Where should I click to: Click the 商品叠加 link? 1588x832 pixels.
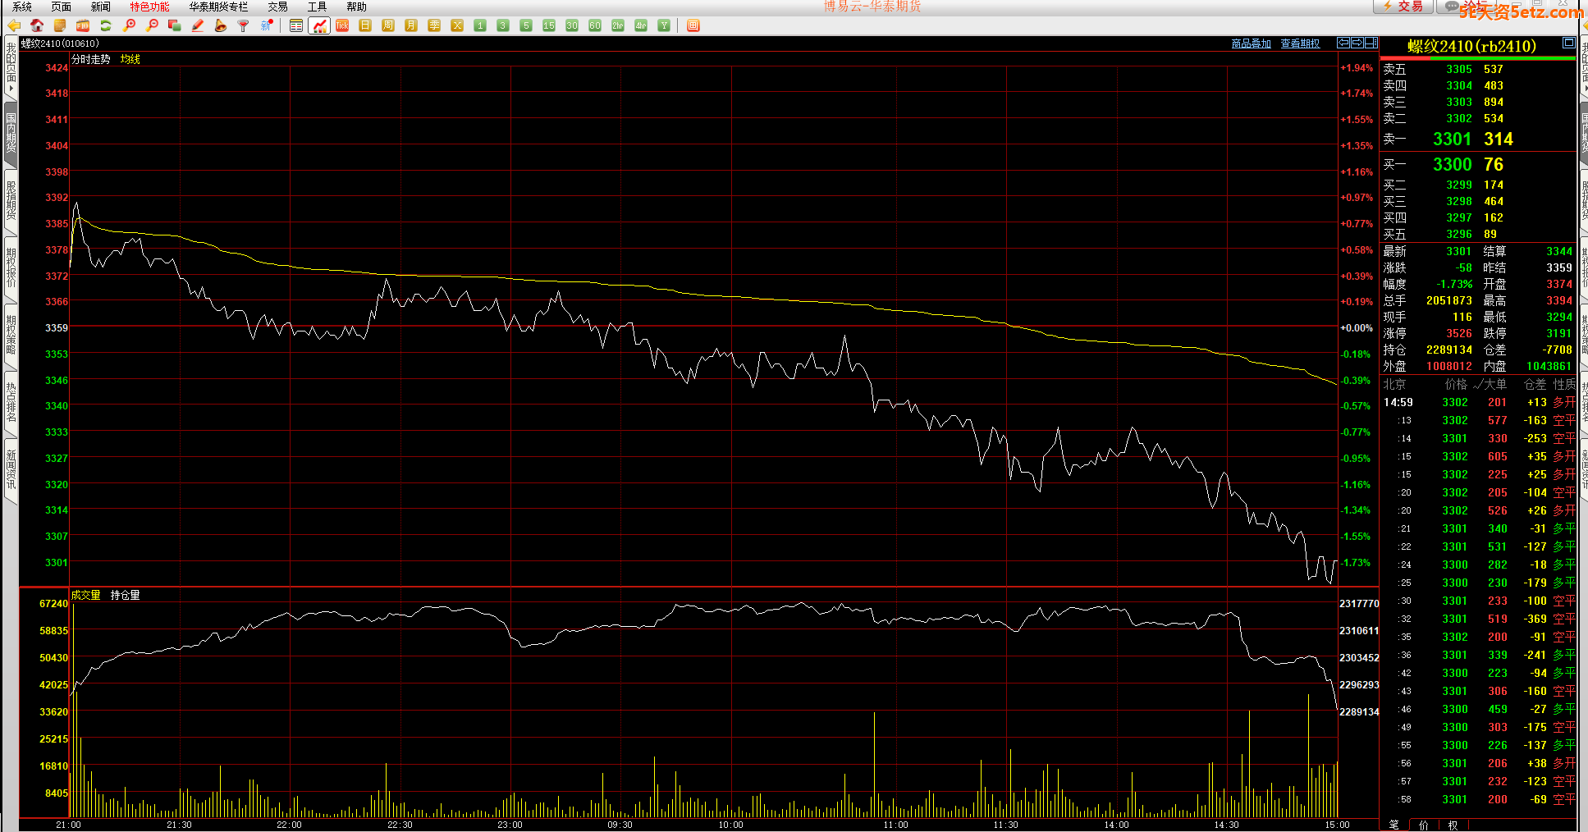(x=1251, y=43)
